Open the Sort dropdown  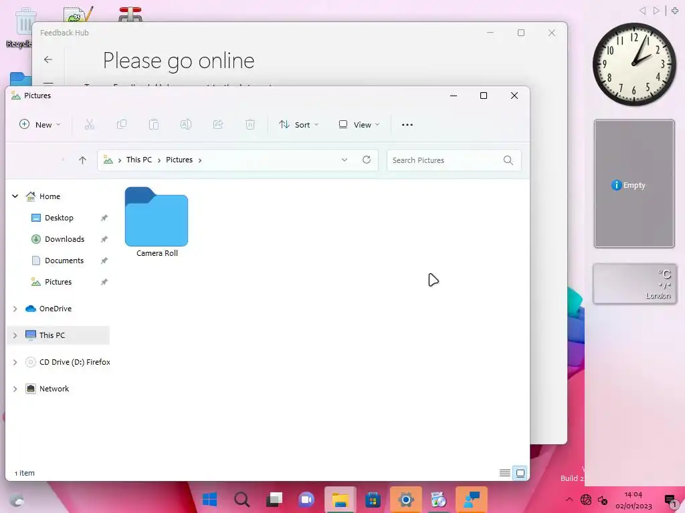point(299,125)
